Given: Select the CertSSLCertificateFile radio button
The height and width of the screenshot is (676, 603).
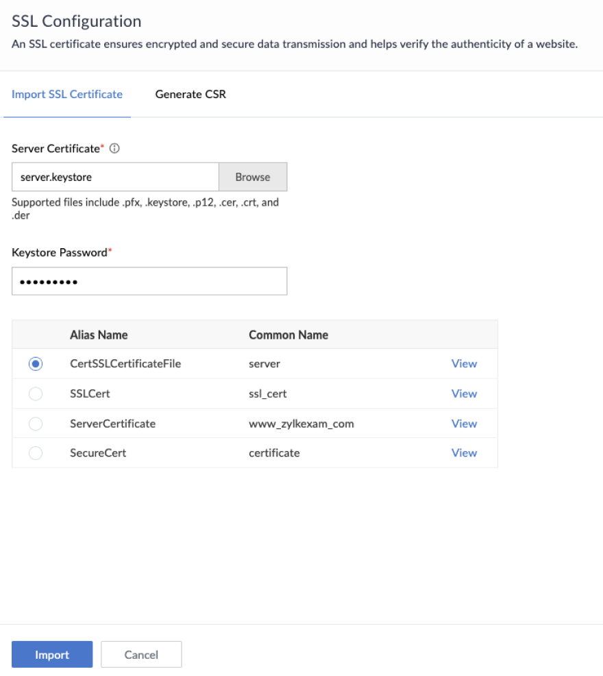Looking at the screenshot, I should pyautogui.click(x=36, y=364).
